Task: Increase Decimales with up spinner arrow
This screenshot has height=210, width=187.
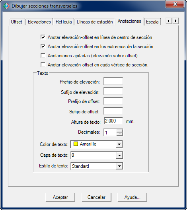Action: (x=120, y=131)
